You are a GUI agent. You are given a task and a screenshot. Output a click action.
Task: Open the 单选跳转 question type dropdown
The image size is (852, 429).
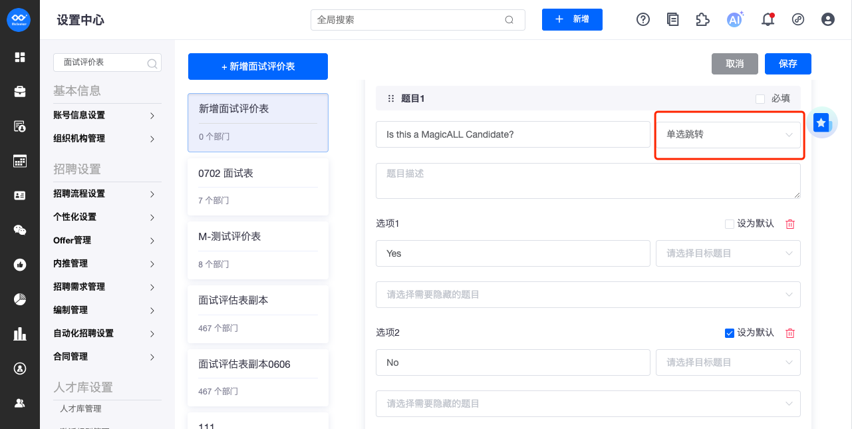pos(728,134)
